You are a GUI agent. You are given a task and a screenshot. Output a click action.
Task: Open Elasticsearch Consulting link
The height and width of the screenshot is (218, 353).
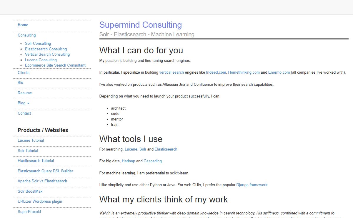tap(46, 49)
